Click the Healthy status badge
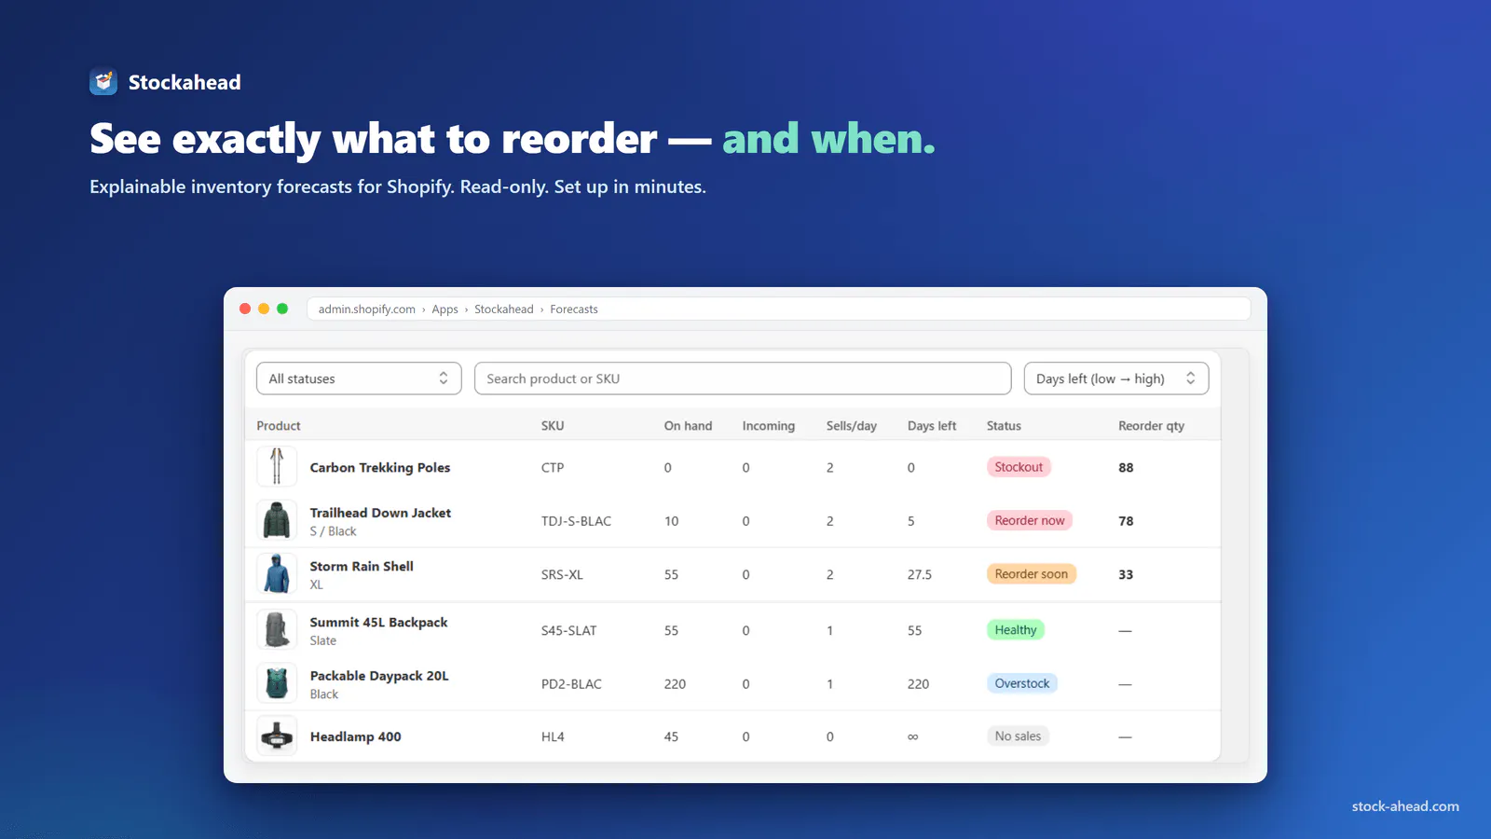This screenshot has width=1491, height=839. [x=1016, y=630]
